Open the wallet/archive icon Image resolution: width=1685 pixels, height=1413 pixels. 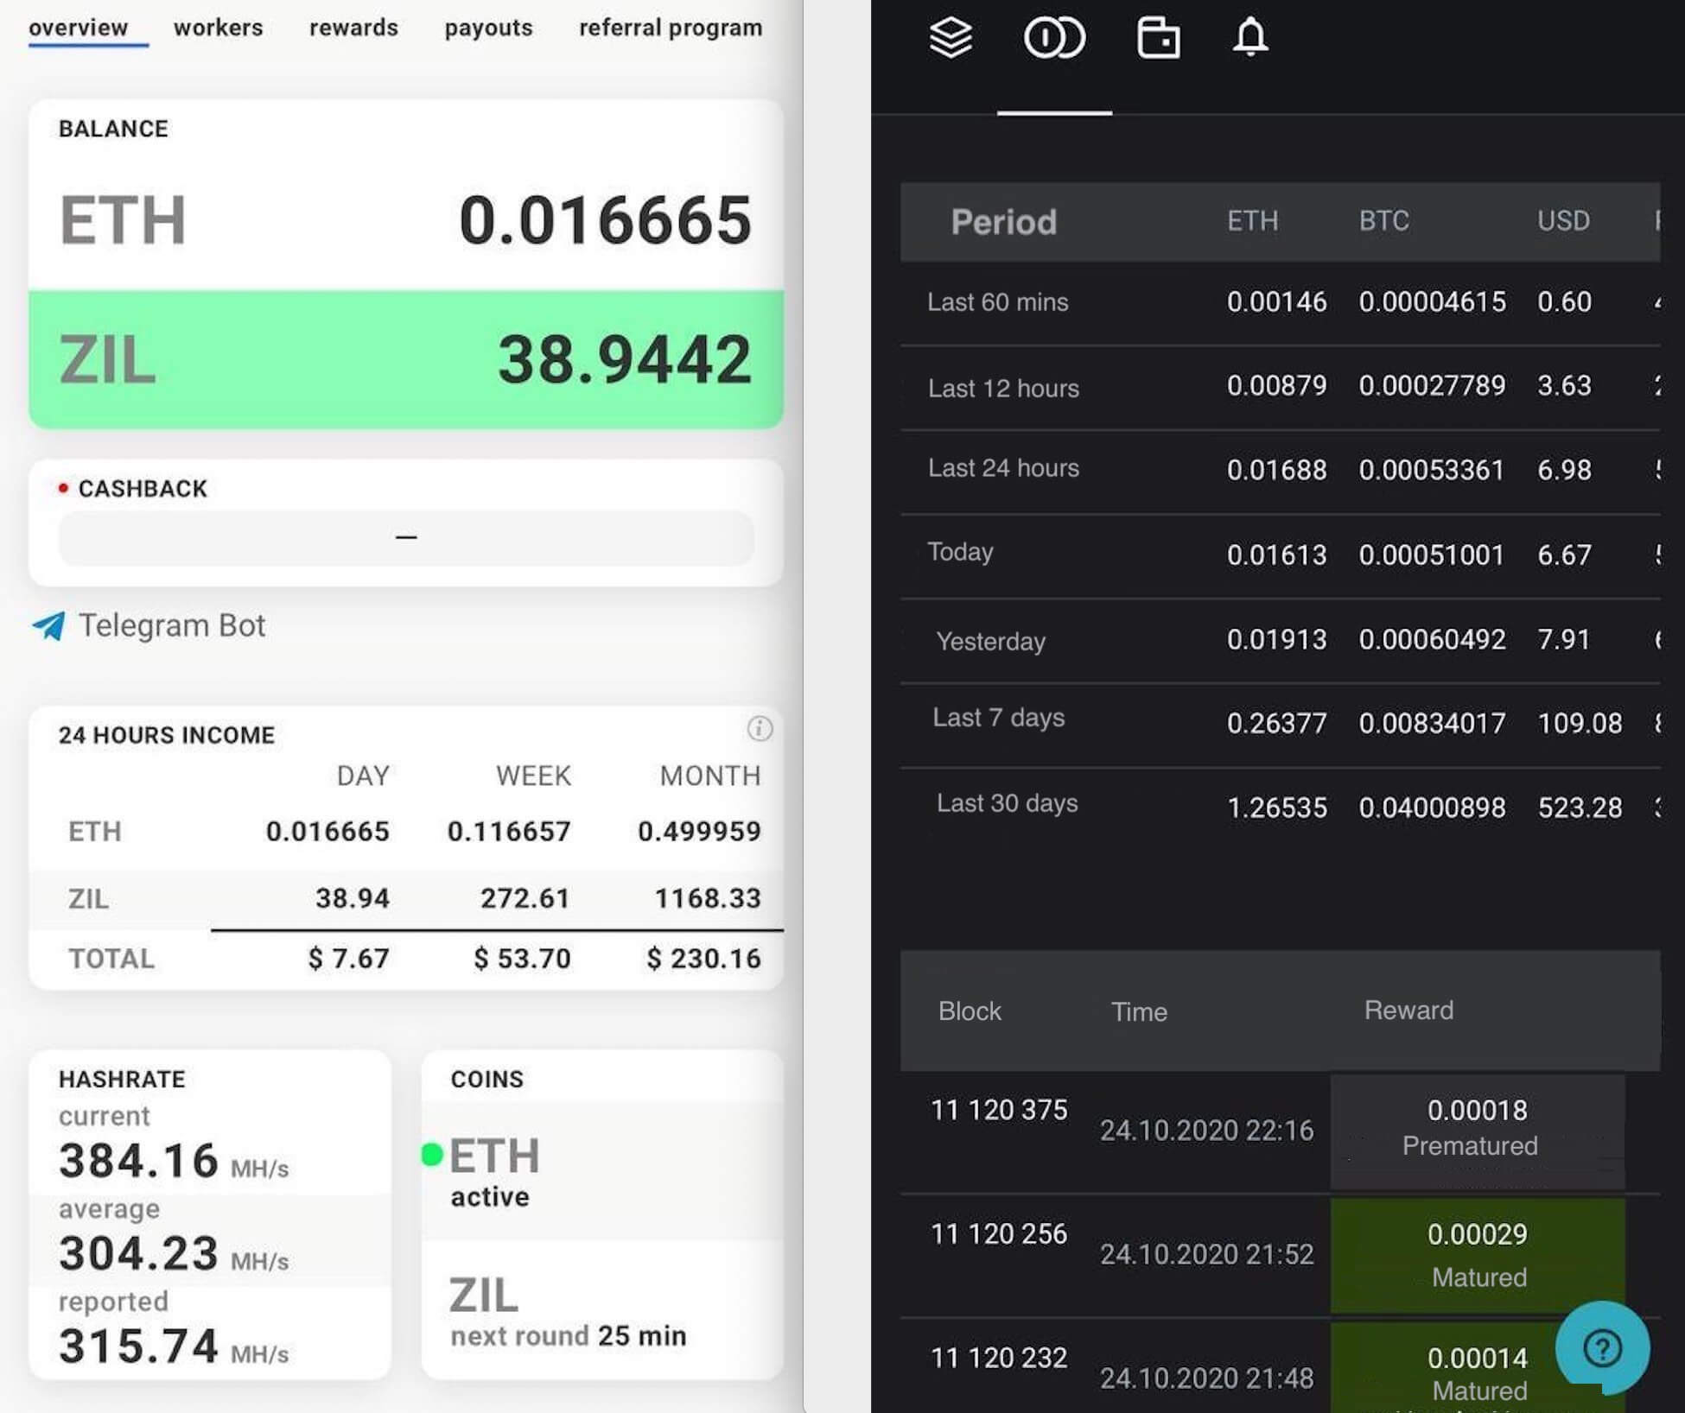(1155, 38)
